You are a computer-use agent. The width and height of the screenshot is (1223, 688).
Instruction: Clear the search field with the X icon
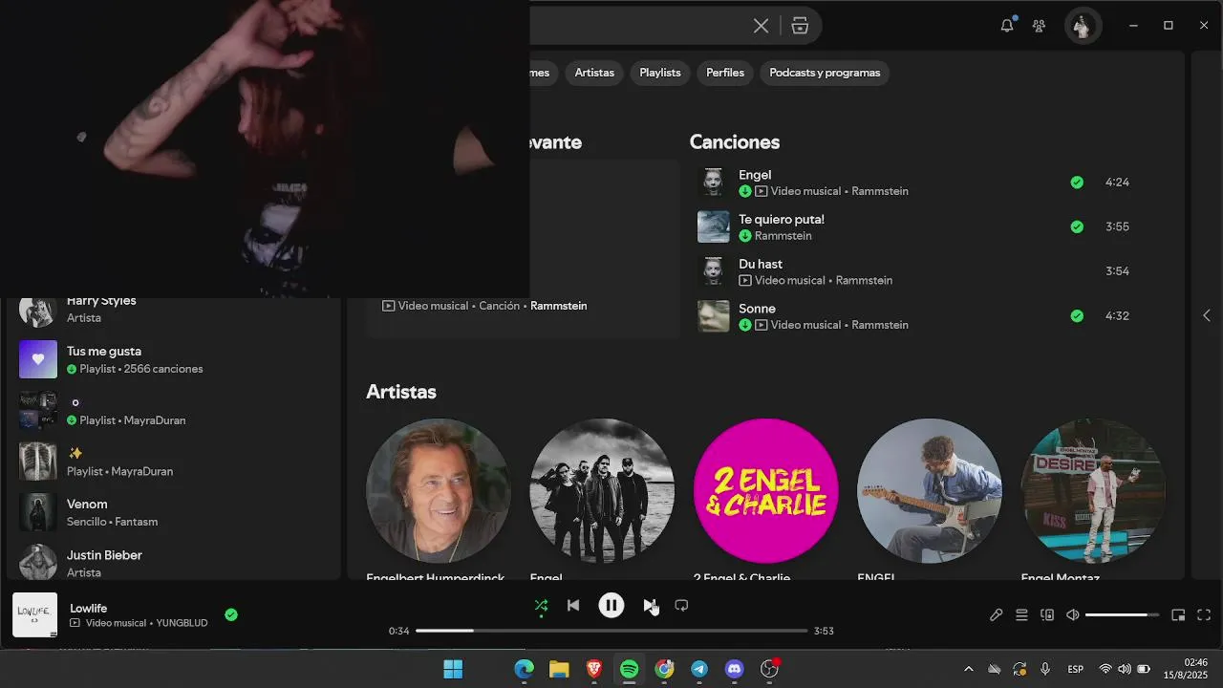point(761,26)
